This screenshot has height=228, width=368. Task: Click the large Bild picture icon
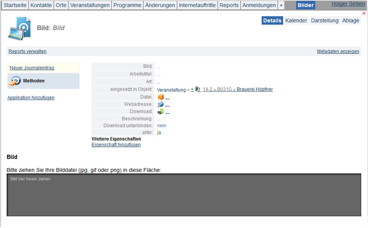[x=19, y=28]
